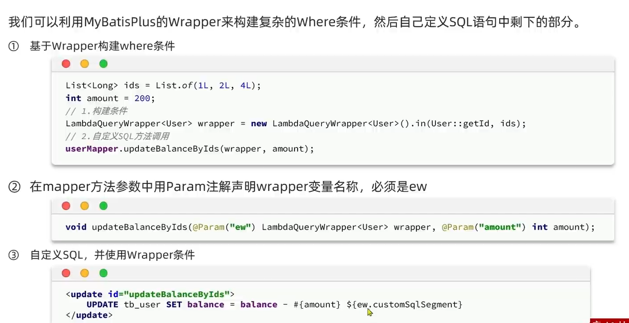Click the yellow dot on the first code window
The height and width of the screenshot is (323, 629).
84,64
